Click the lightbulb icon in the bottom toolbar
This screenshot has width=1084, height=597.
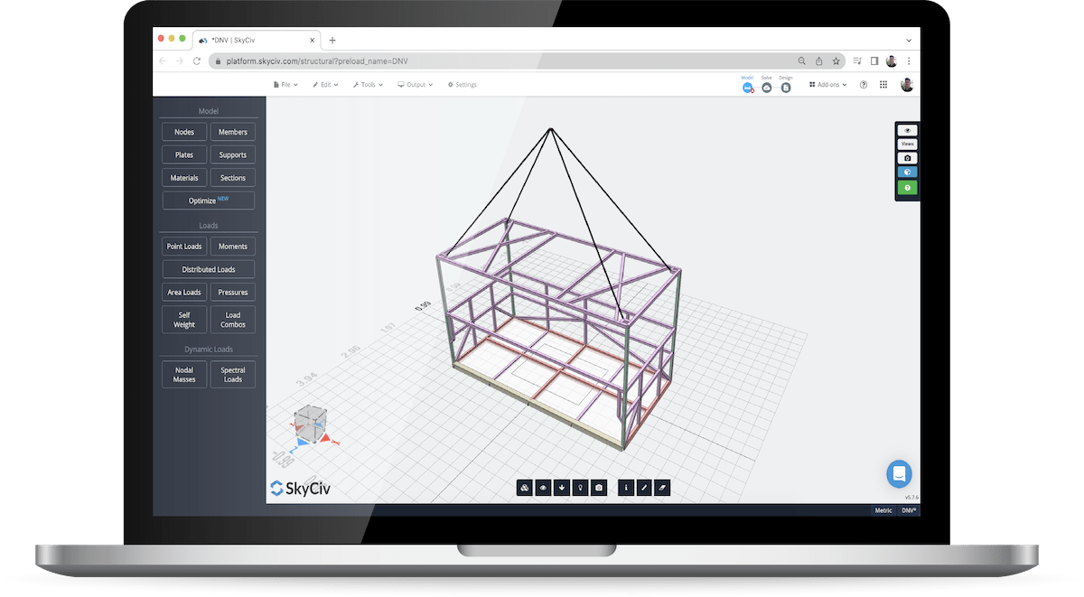[x=580, y=488]
